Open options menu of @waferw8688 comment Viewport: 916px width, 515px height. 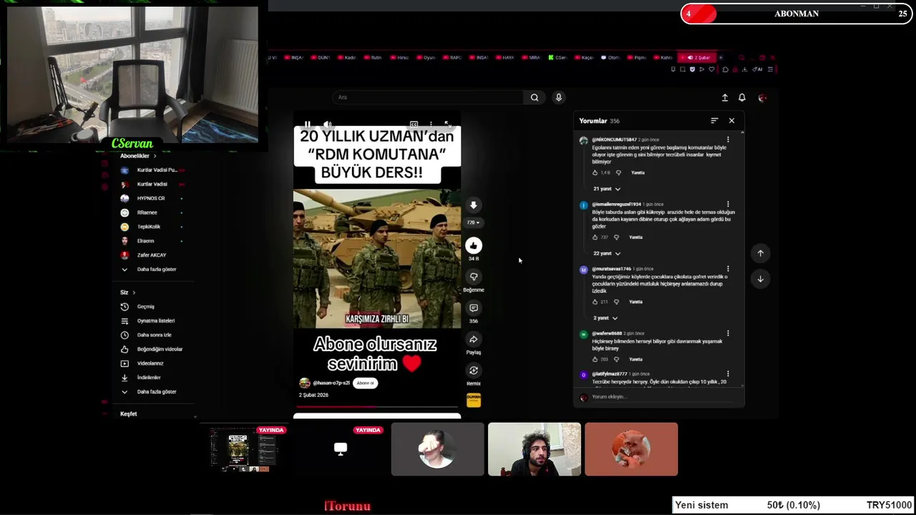[x=728, y=333]
